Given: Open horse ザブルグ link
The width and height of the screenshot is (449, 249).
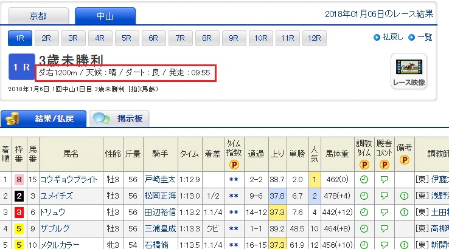Looking at the screenshot, I should (55, 228).
